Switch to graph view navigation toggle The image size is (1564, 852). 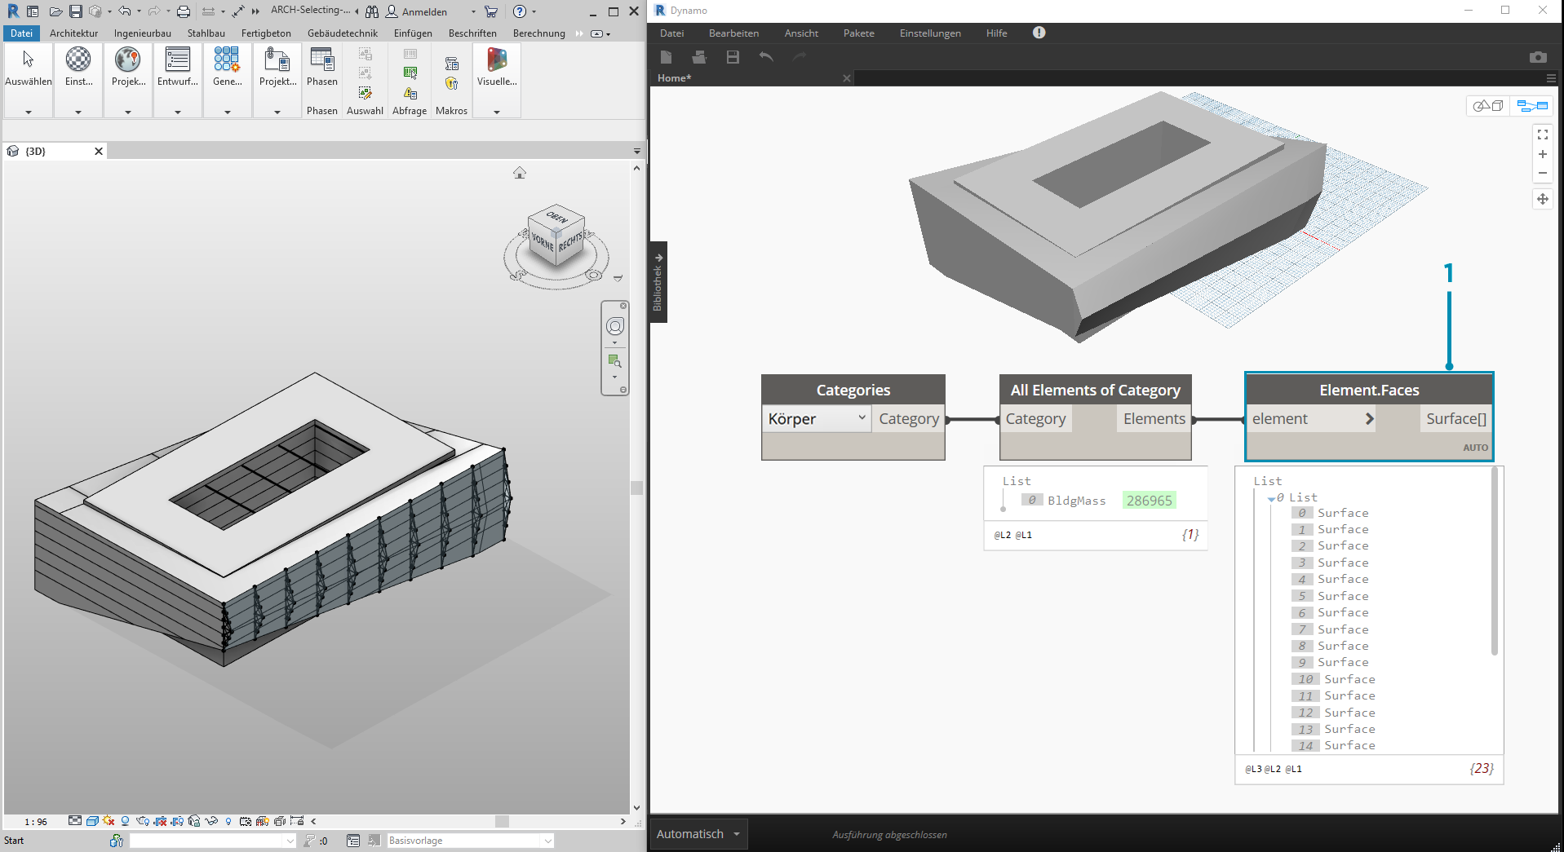pyautogui.click(x=1532, y=106)
